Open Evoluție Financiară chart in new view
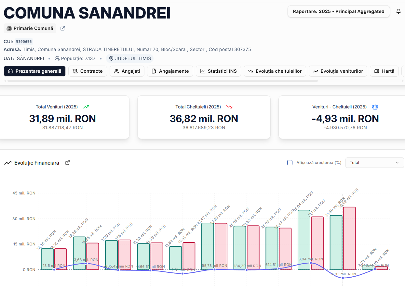Viewport: 405px width, 287px height. (x=68, y=163)
